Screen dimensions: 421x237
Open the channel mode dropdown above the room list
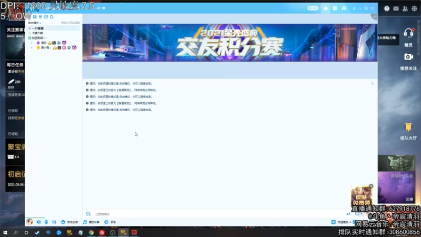click(35, 23)
